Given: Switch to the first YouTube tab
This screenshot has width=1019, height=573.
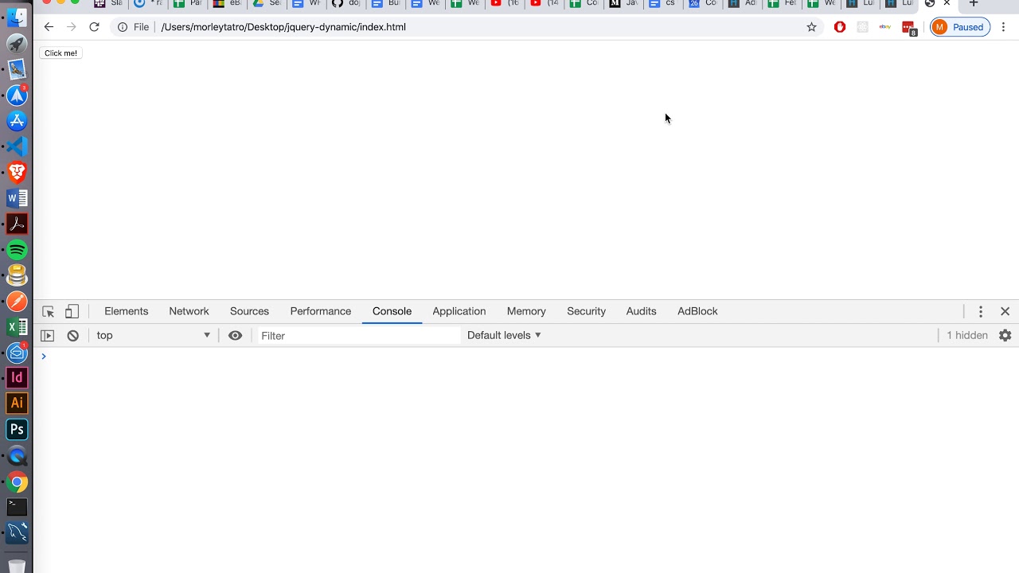Looking at the screenshot, I should point(505,4).
